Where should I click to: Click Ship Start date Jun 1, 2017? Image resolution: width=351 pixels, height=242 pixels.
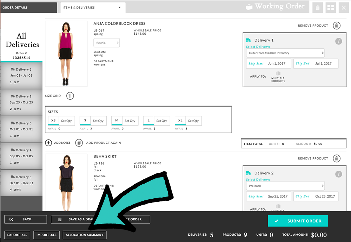[x=269, y=64]
